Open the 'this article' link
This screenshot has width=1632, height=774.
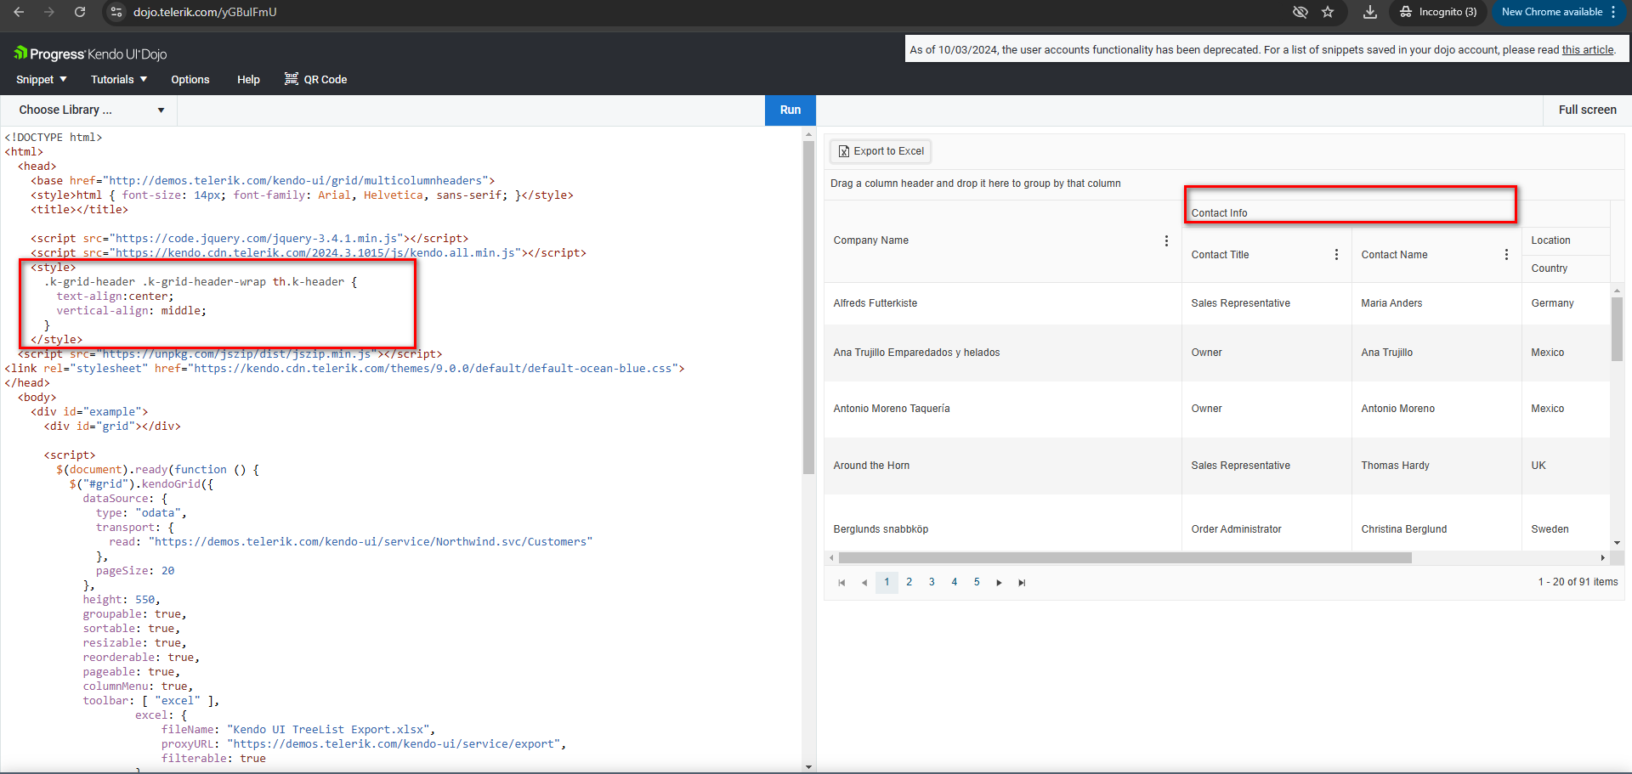point(1587,50)
